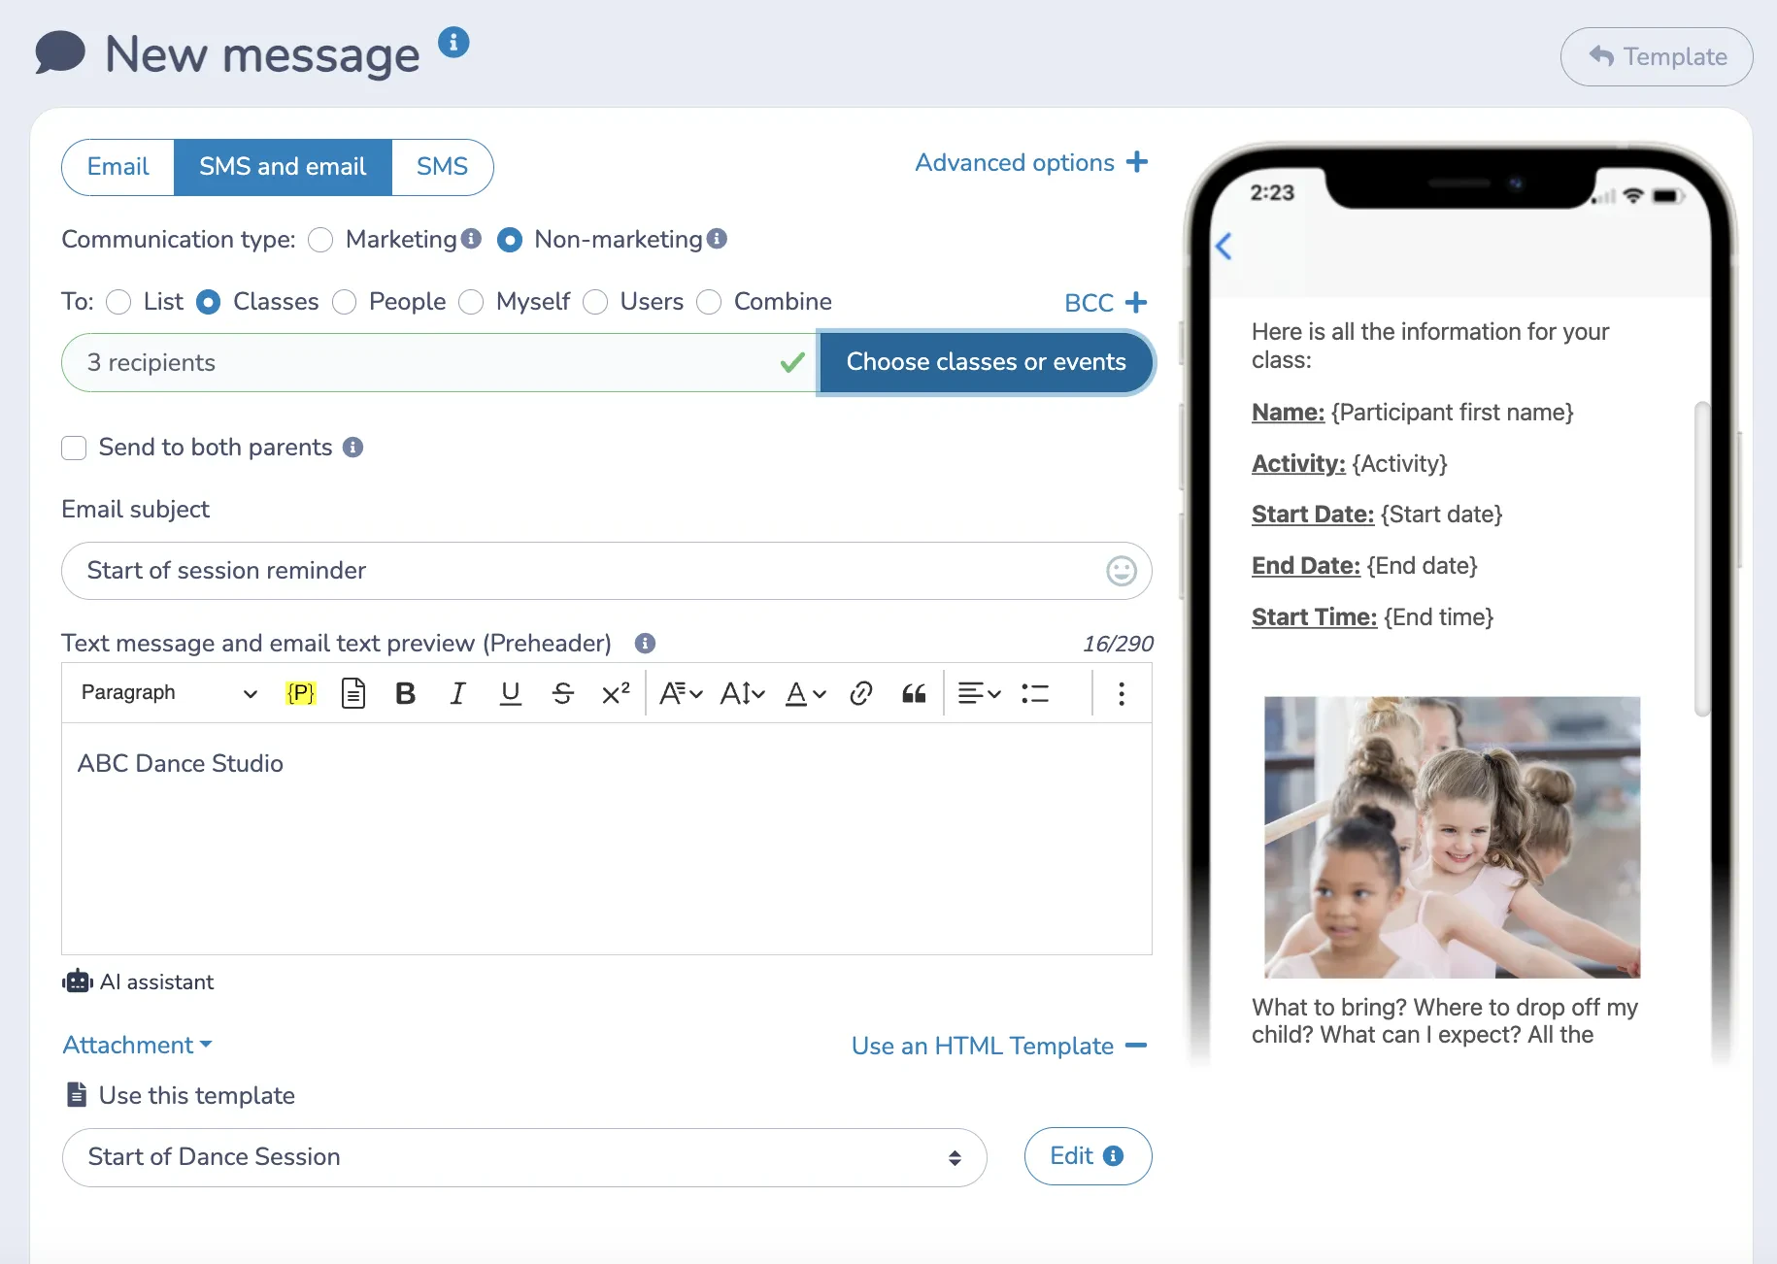1777x1264 pixels.
Task: Click the Preheader info icon
Action: [645, 644]
